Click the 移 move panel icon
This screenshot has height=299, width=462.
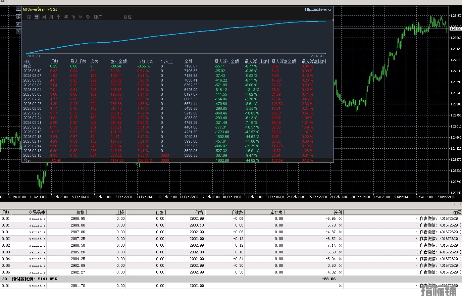[18, 17]
